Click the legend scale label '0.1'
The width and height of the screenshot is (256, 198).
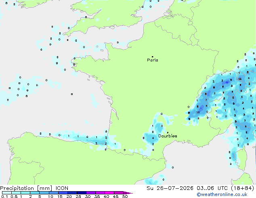[4, 196]
